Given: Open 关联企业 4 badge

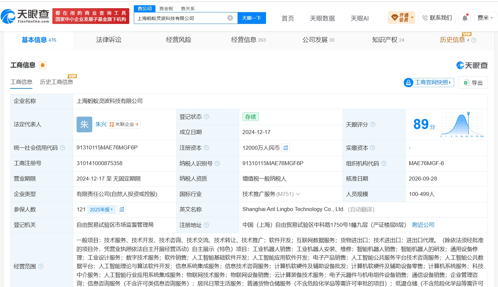Looking at the screenshot, I should coord(124,124).
